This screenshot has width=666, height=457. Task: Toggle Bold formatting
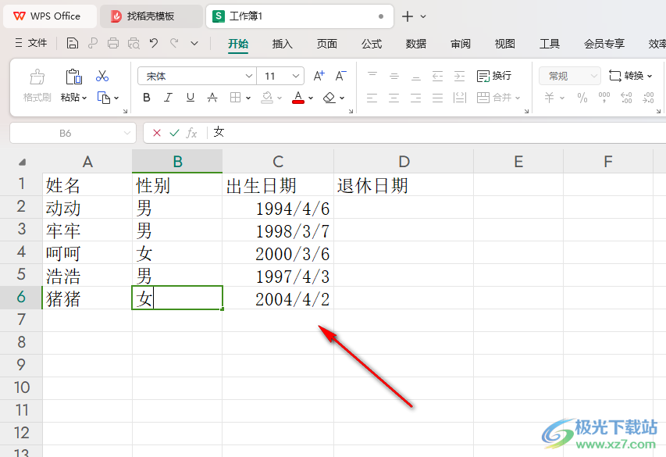tap(147, 98)
